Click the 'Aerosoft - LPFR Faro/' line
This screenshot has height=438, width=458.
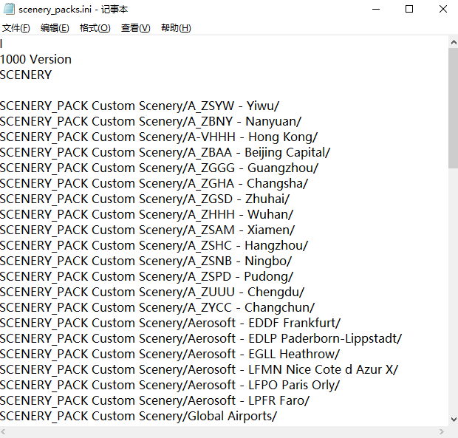coord(155,400)
